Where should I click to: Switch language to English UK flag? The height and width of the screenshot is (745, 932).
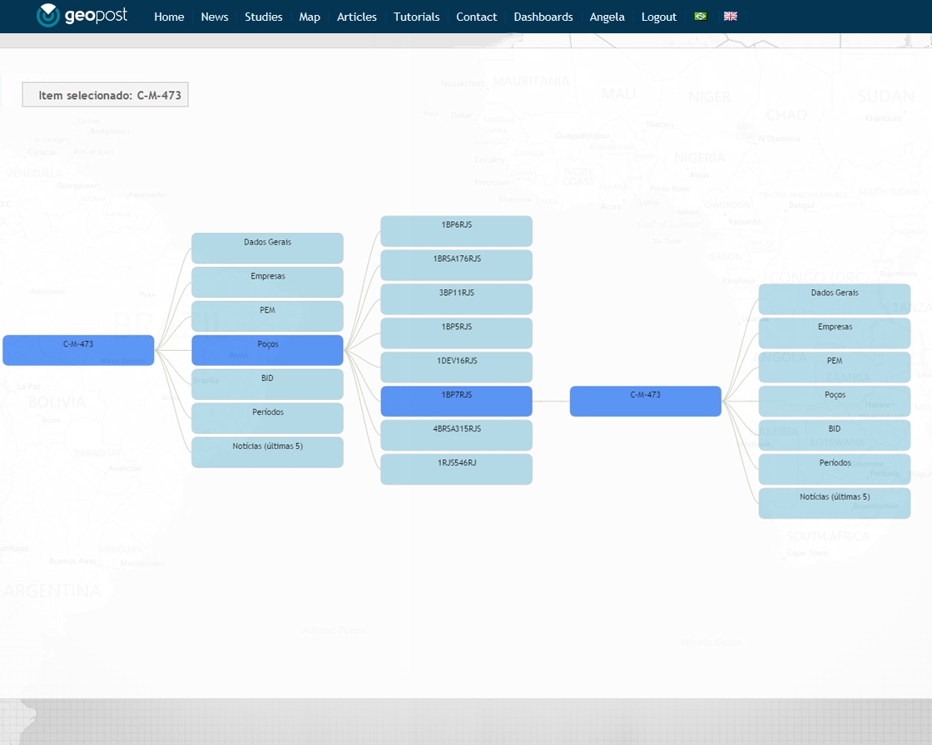pos(731,16)
